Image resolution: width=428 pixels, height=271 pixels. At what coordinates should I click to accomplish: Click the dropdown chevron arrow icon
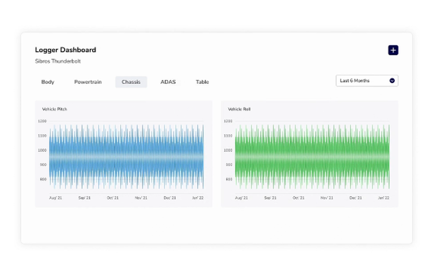(392, 81)
